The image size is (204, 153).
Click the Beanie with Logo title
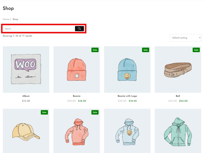(127, 96)
